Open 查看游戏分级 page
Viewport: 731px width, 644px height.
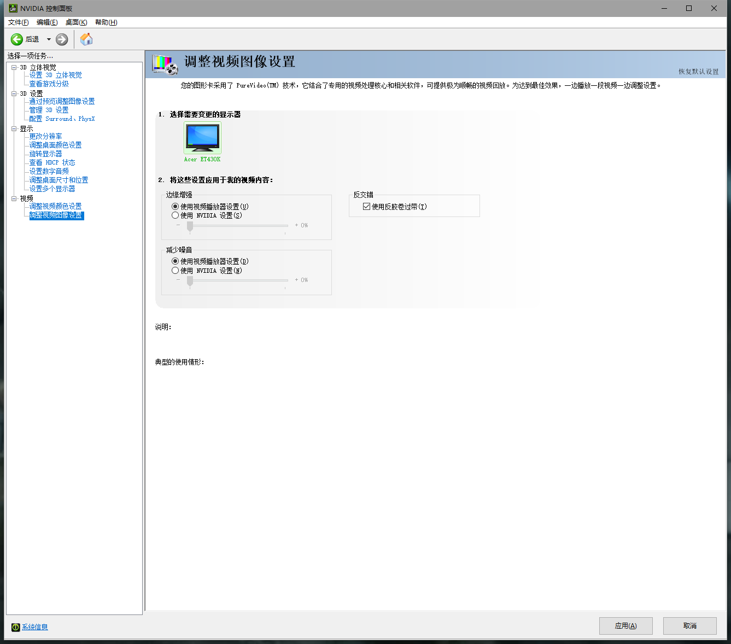coord(49,84)
